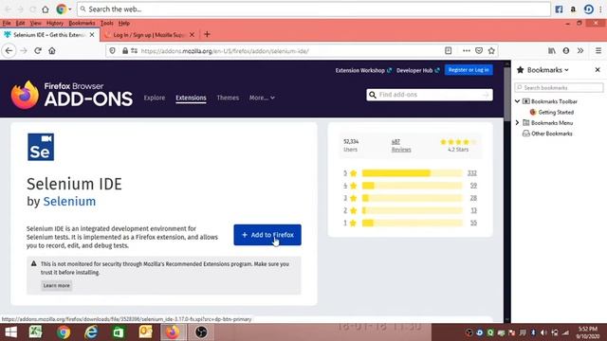Viewport: 607px width, 341px height.
Task: Open the Firefox hamburger menu
Action: pyautogui.click(x=598, y=50)
